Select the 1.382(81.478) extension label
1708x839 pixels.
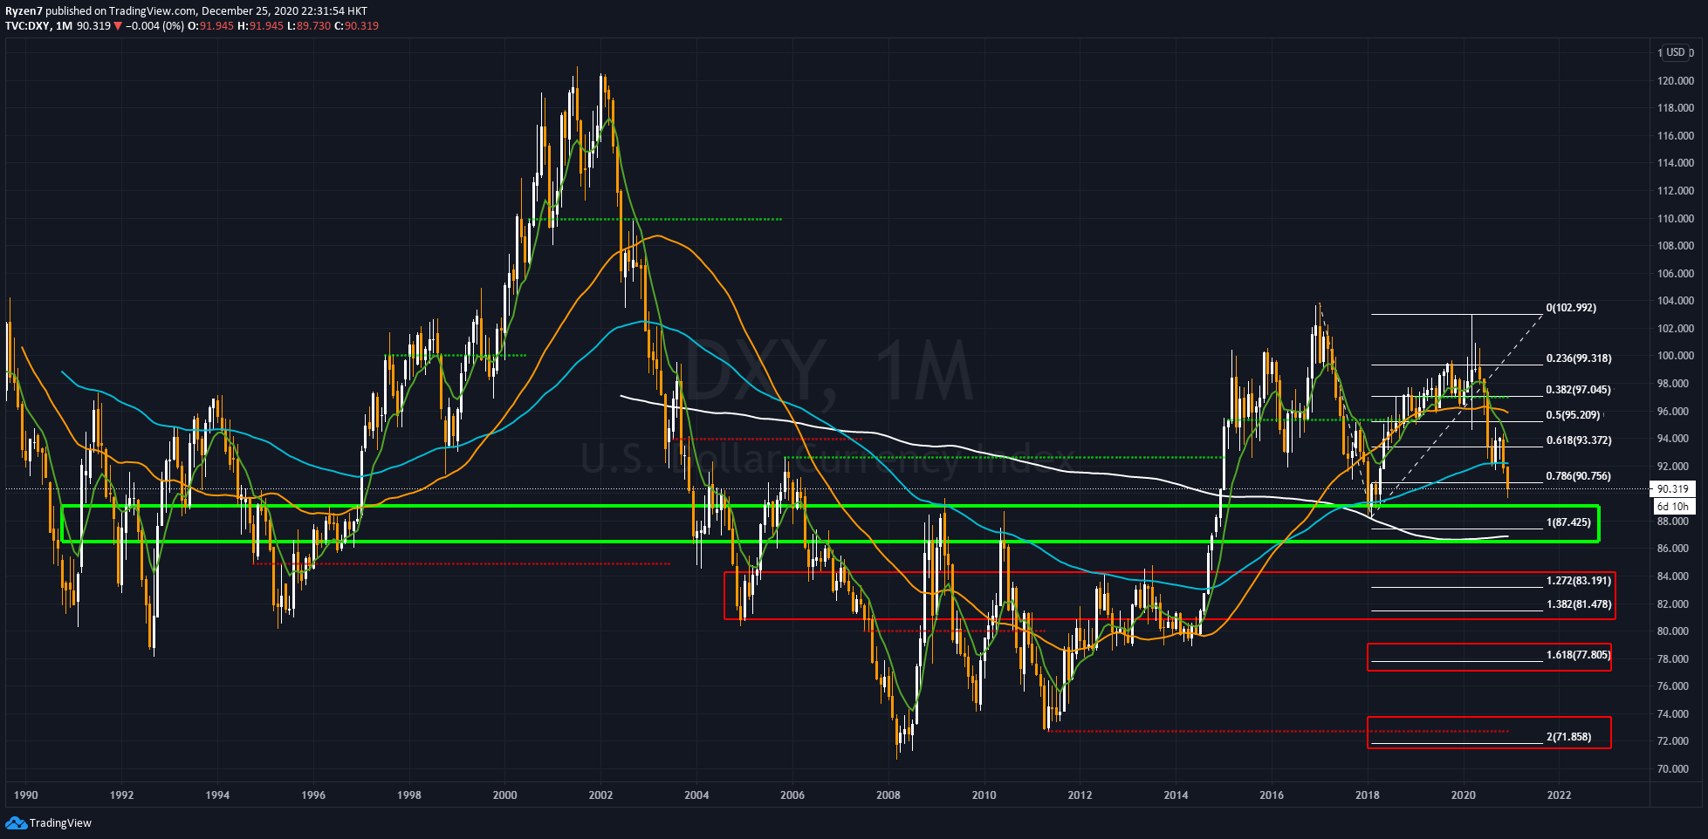(x=1579, y=604)
